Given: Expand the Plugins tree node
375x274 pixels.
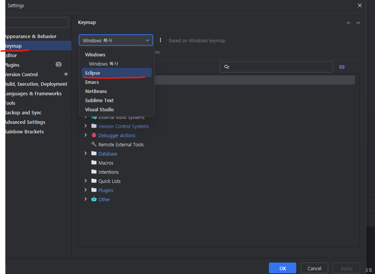Looking at the screenshot, I should (x=86, y=190).
